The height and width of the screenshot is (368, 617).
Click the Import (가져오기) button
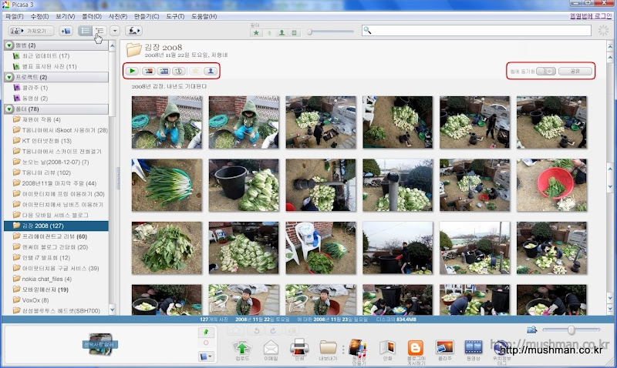click(31, 31)
